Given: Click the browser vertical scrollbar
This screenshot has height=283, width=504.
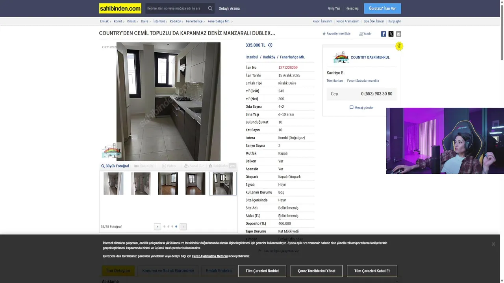Looking at the screenshot, I should pos(502,31).
